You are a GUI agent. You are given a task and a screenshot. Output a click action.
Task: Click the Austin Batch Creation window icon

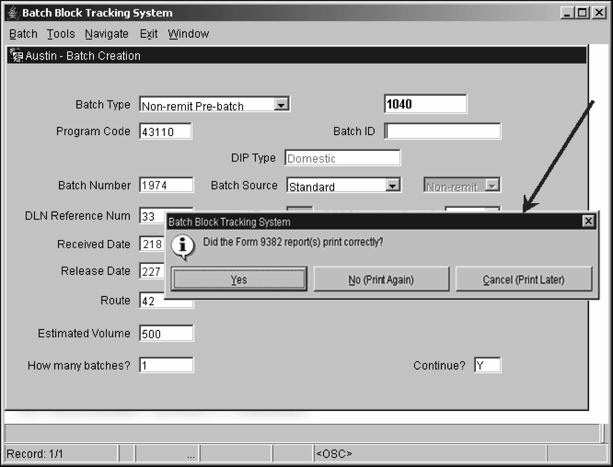point(16,55)
